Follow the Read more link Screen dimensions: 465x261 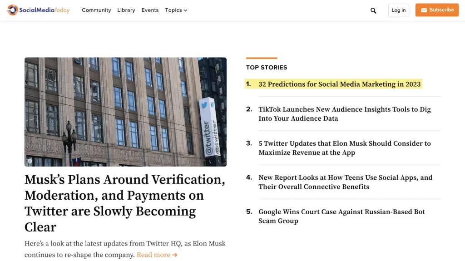pos(157,255)
